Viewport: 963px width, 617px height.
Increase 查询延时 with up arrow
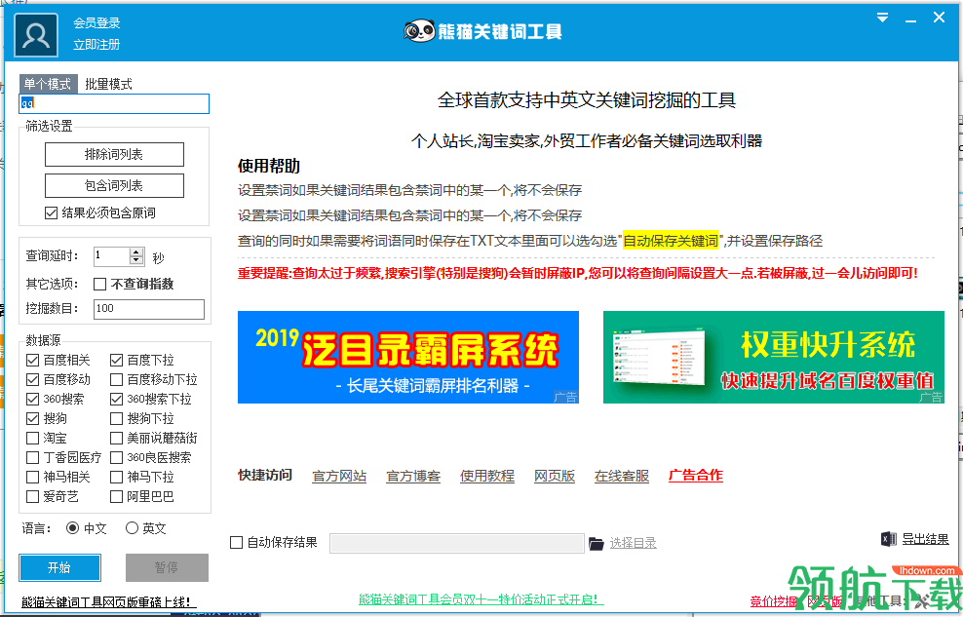pos(137,251)
